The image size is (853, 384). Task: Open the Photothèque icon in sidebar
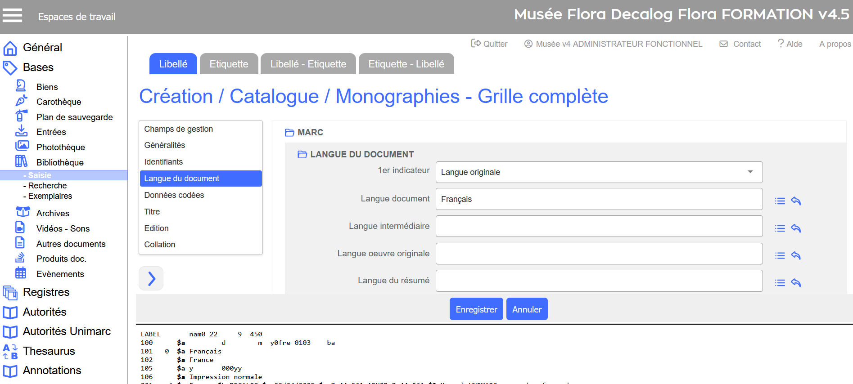click(x=22, y=147)
